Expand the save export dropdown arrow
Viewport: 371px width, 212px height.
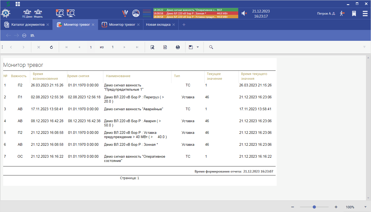pyautogui.click(x=197, y=47)
